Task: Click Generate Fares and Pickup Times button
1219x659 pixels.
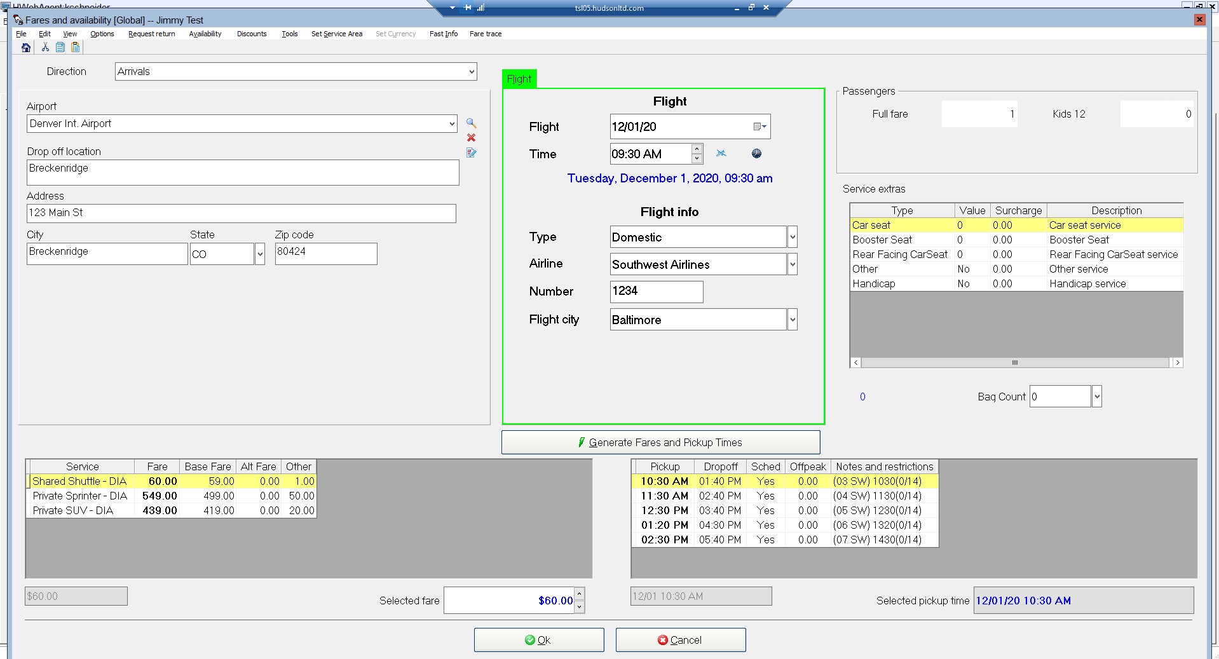Action: [x=660, y=442]
